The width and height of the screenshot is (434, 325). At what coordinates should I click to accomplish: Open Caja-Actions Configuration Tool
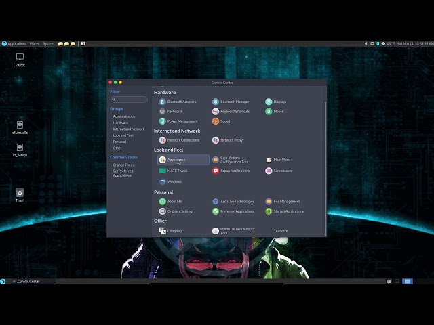tap(231, 160)
